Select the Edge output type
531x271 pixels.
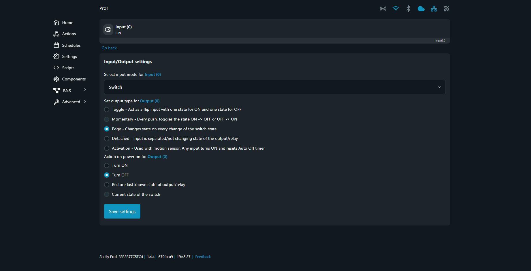point(107,129)
